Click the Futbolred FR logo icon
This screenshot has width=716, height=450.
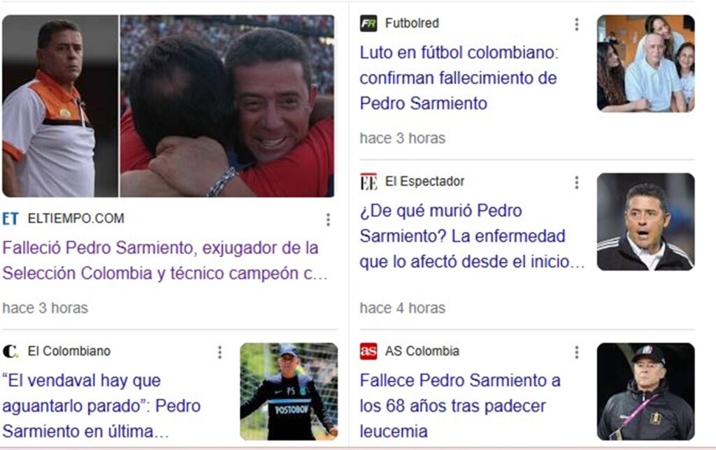pyautogui.click(x=368, y=23)
